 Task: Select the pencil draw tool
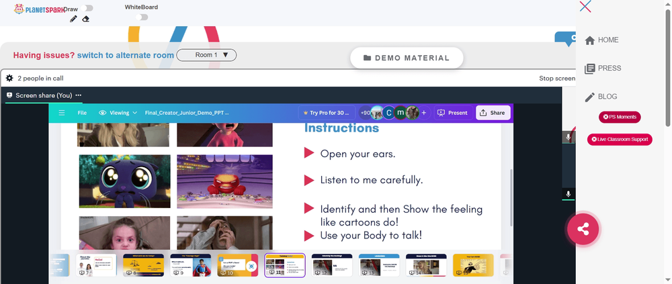[x=73, y=19]
